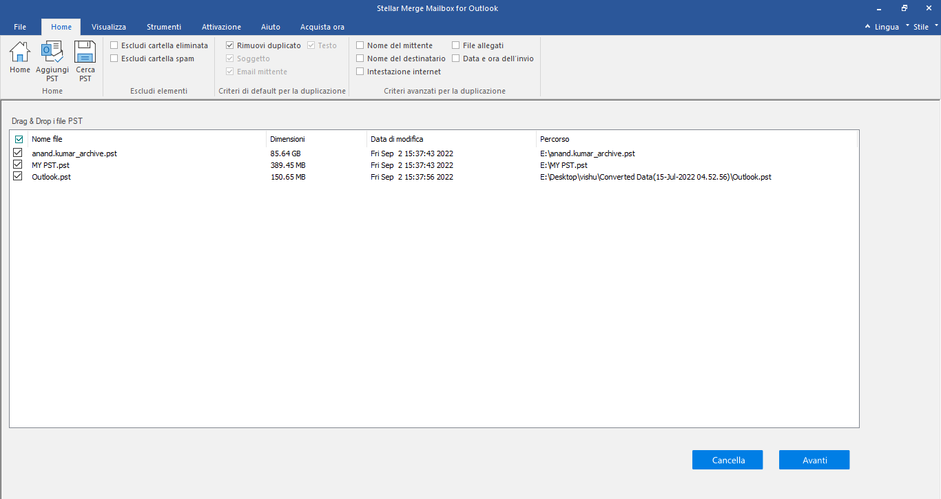Select the anand.kumar_archive.pst file name
941x499 pixels.
click(74, 153)
